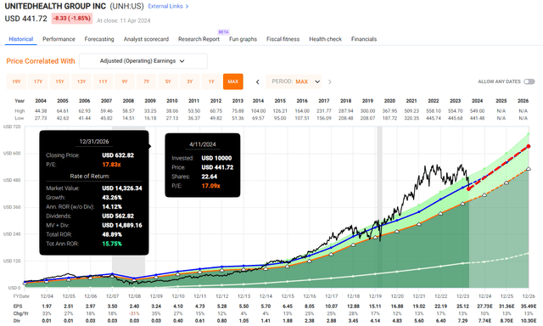Open the Performance tab
The height and width of the screenshot is (326, 543).
[59, 39]
